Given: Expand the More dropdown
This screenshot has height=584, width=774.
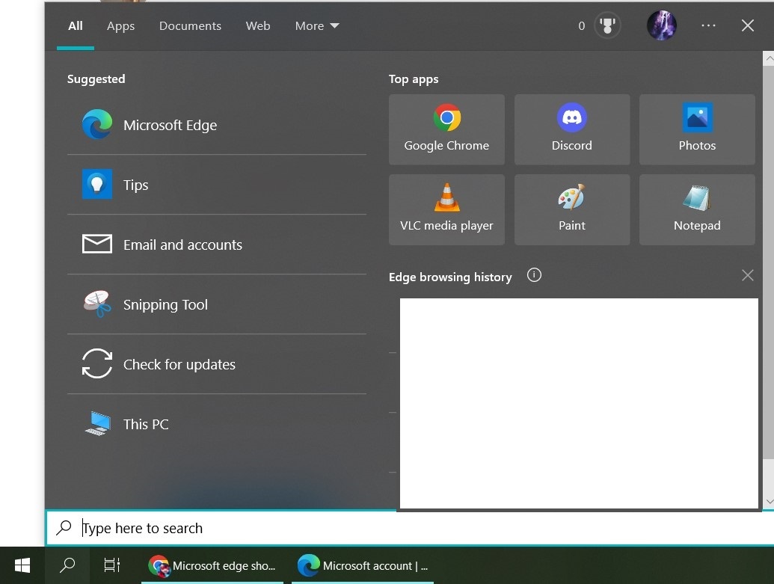Looking at the screenshot, I should (x=317, y=25).
